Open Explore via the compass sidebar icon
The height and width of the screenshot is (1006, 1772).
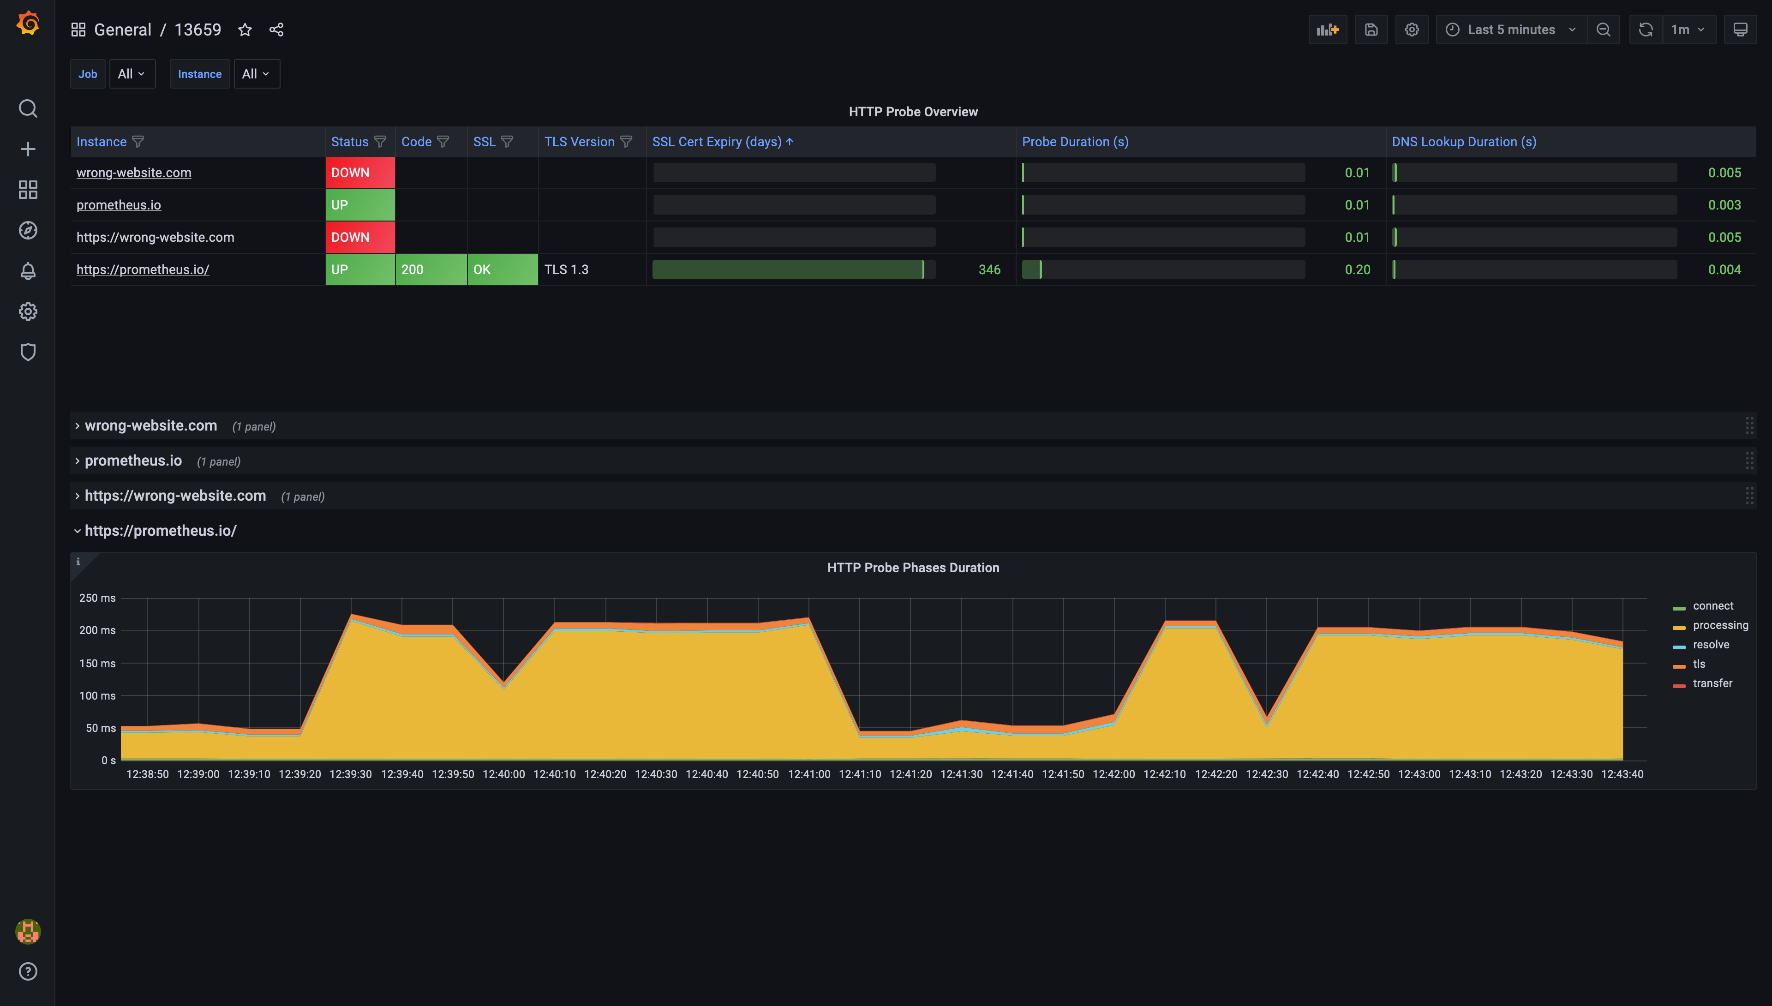coord(28,230)
